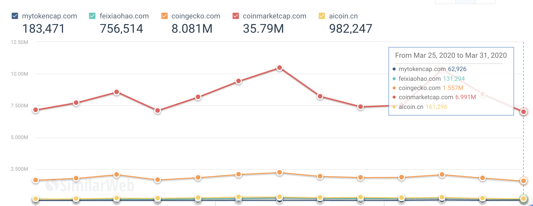Toggle the coinmarketcap.com series checkbox
533x206 pixels.
pos(236,16)
